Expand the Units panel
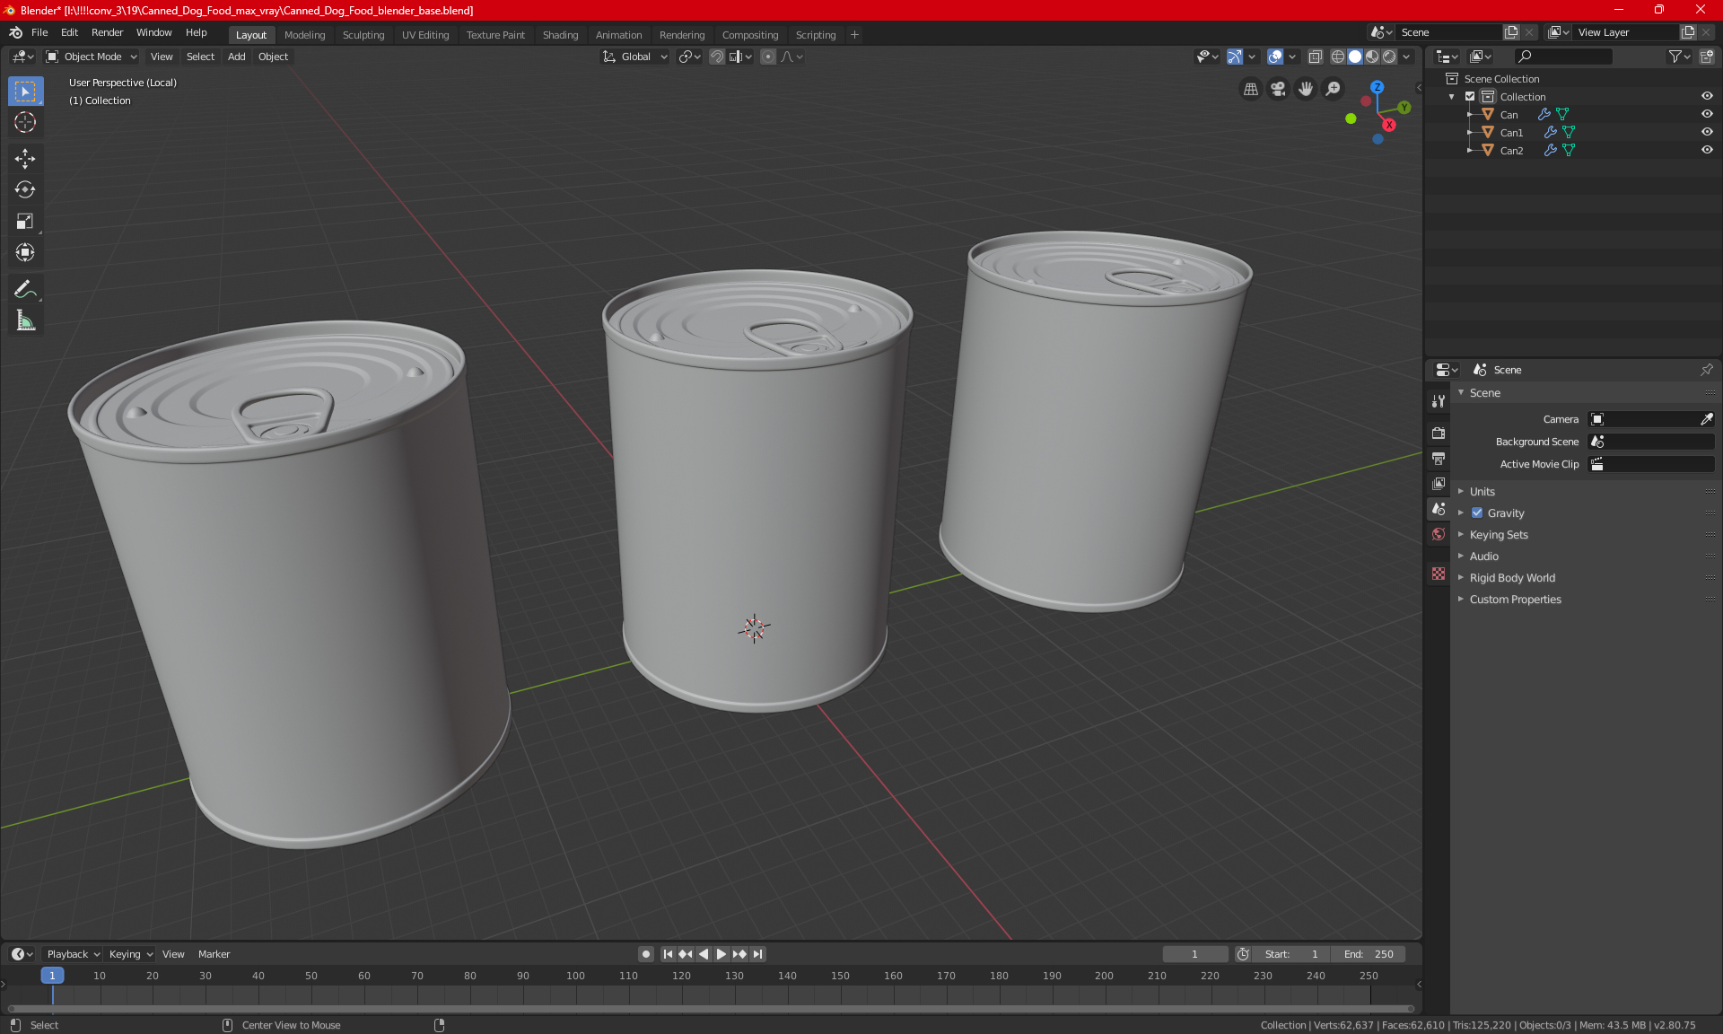The width and height of the screenshot is (1723, 1034). click(1482, 492)
